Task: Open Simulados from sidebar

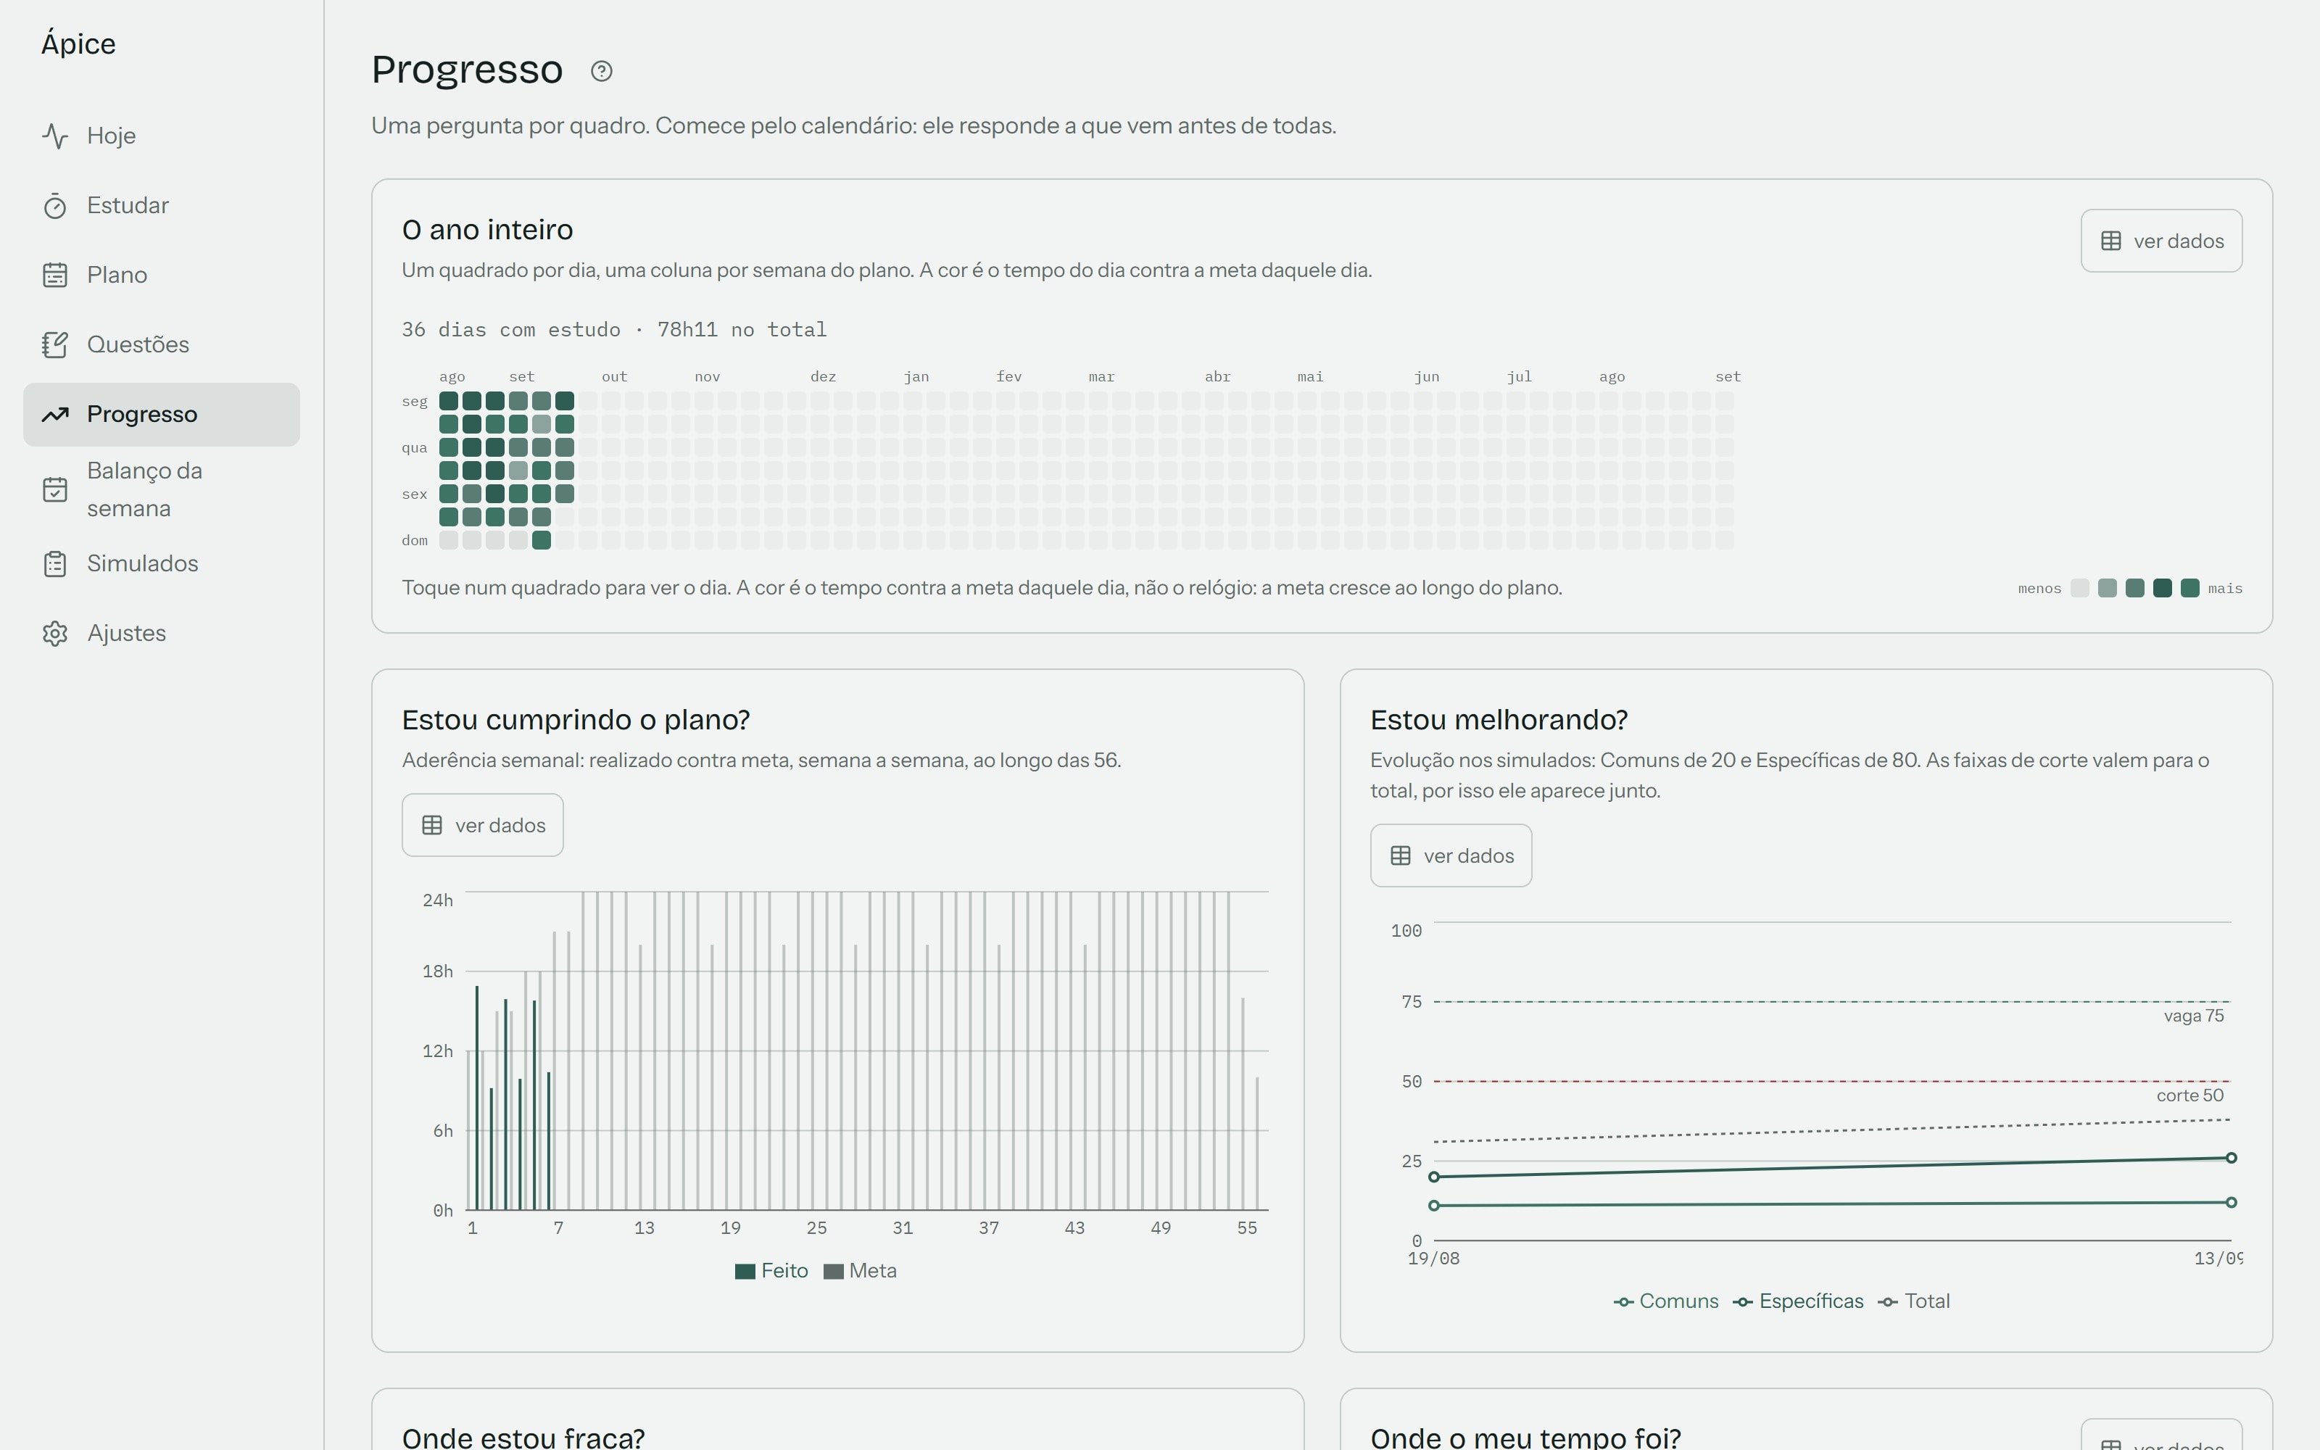Action: tap(161, 564)
